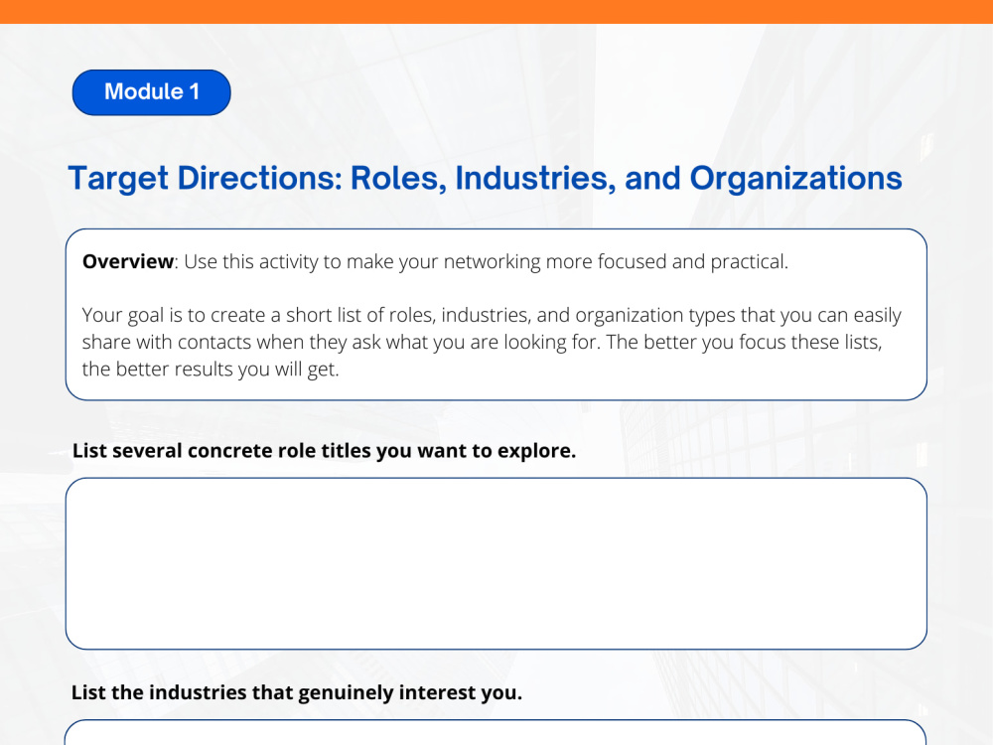Viewport: 993px width, 745px height.
Task: Click the line beginning Your goal is to create
Action: pyautogui.click(x=492, y=315)
